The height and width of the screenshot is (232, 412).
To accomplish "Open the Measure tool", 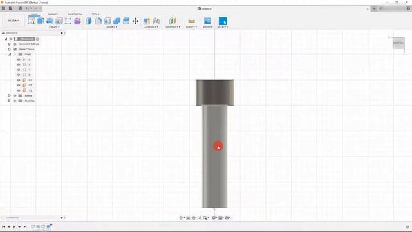I will click(192, 21).
